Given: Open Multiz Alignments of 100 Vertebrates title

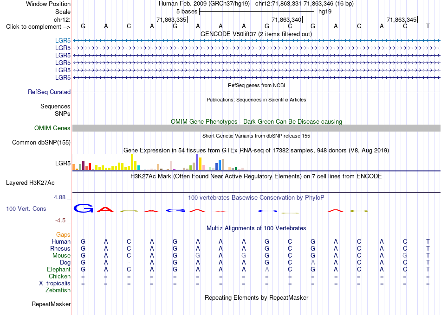Looking at the screenshot, I should coord(256,228).
